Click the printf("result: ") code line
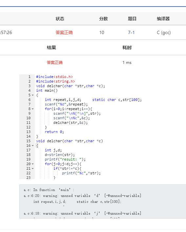 click(65, 159)
